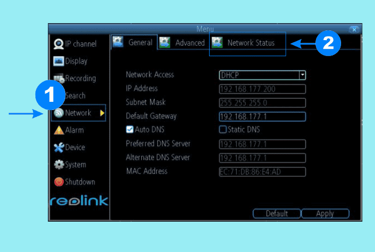Click the Preferred DNS Server label
Image resolution: width=375 pixels, height=252 pixels.
point(158,143)
